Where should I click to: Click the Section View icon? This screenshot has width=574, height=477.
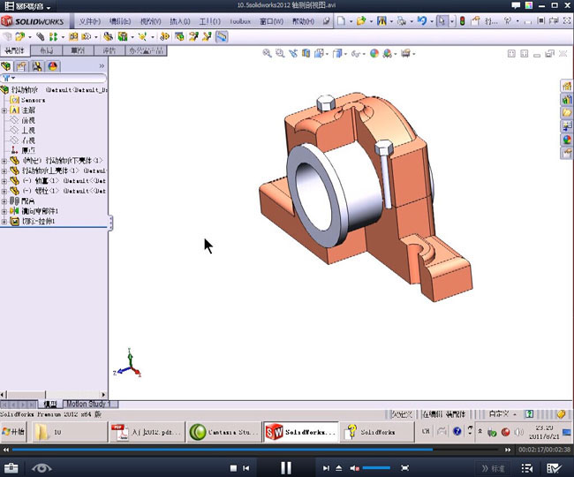point(306,54)
